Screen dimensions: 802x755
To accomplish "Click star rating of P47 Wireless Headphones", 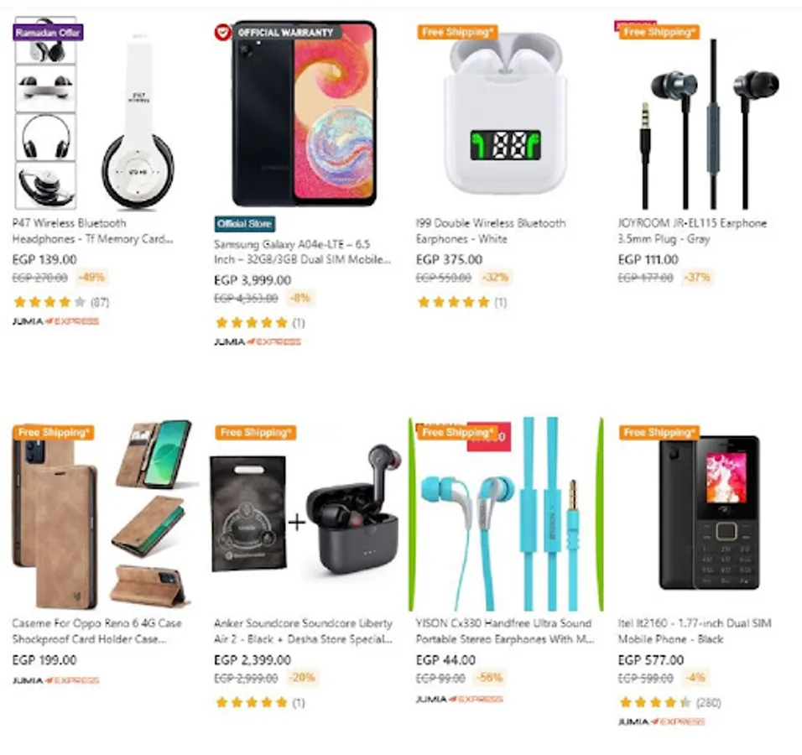I will point(49,302).
